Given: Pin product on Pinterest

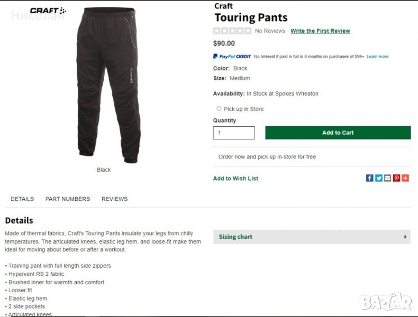Looking at the screenshot, I should pyautogui.click(x=396, y=178).
